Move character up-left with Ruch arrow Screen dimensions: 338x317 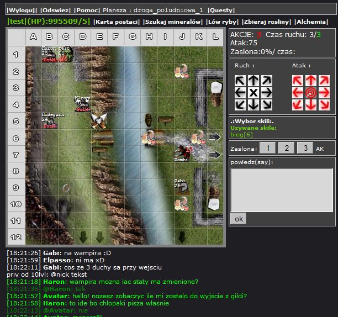240,81
